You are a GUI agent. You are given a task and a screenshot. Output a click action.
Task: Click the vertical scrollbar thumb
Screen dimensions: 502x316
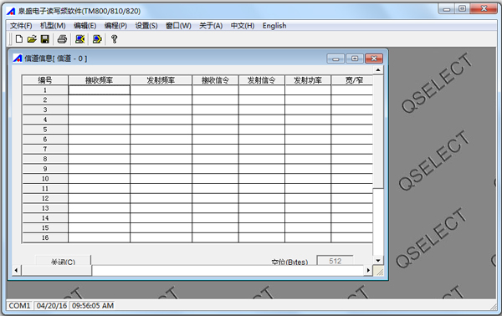coord(378,131)
